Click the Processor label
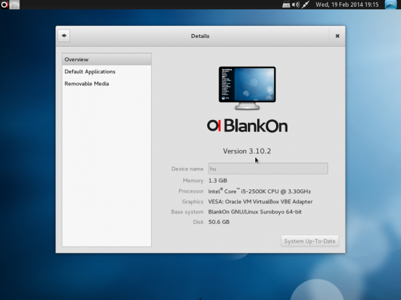 pos(191,191)
